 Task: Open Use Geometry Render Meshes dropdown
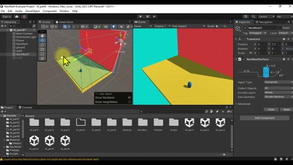pos(279,97)
